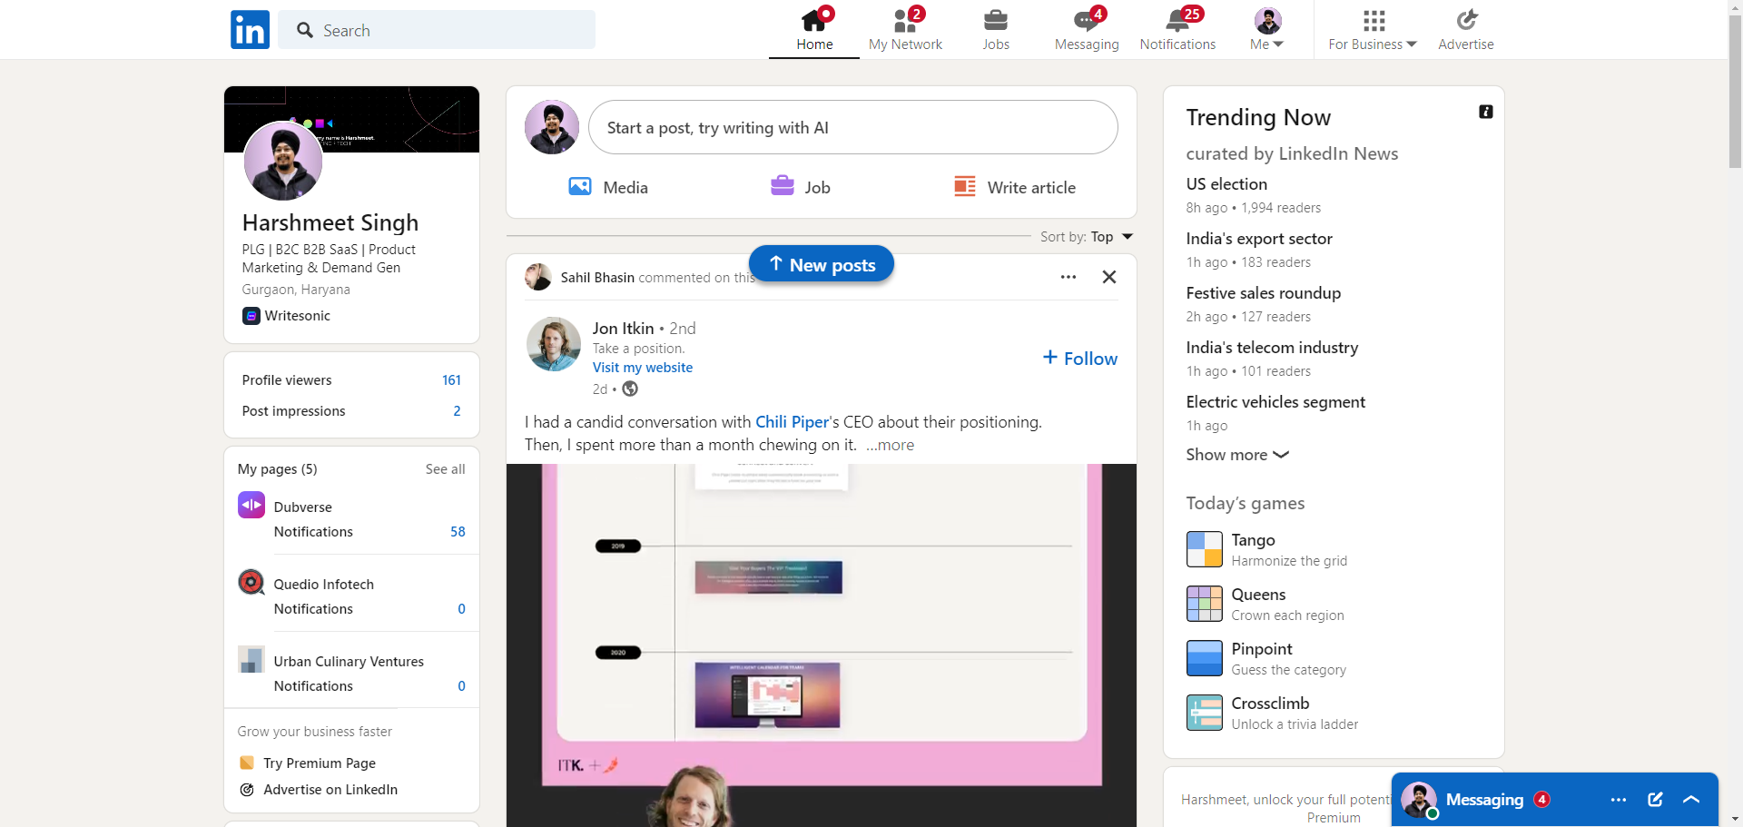Open India's telecom industry story
Screen dimensions: 1743x827
1272,348
